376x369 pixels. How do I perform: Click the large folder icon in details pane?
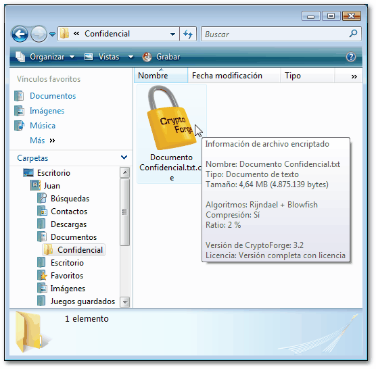click(x=30, y=332)
